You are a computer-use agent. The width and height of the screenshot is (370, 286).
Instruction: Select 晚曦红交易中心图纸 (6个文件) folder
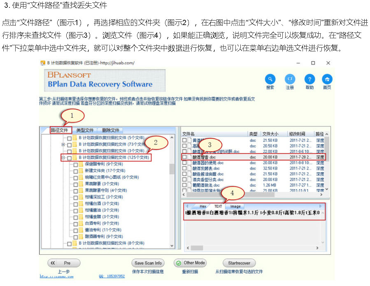pos(112,177)
